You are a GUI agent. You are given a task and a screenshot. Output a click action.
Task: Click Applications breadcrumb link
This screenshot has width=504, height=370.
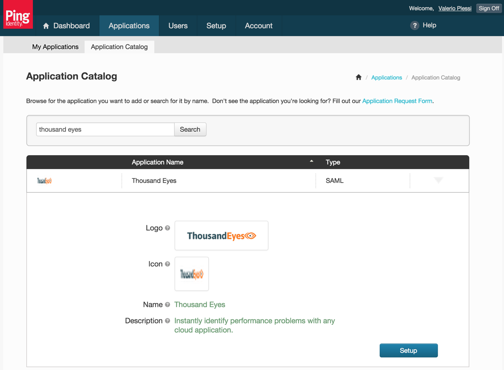(386, 78)
